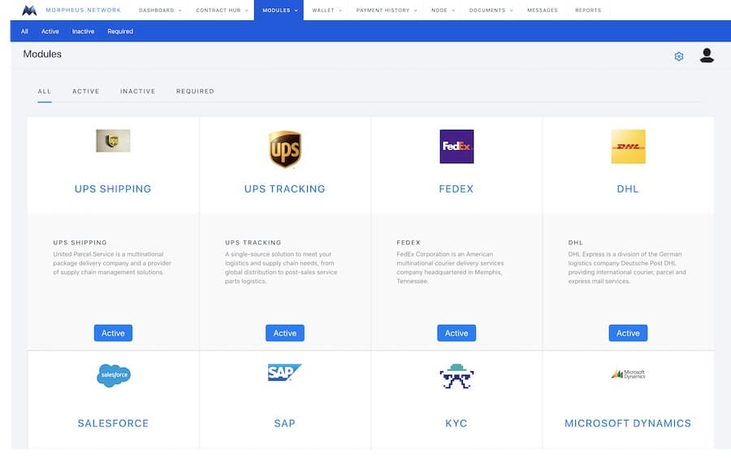Expand the Contract Hub dropdown
This screenshot has height=462, width=731.
pos(221,11)
